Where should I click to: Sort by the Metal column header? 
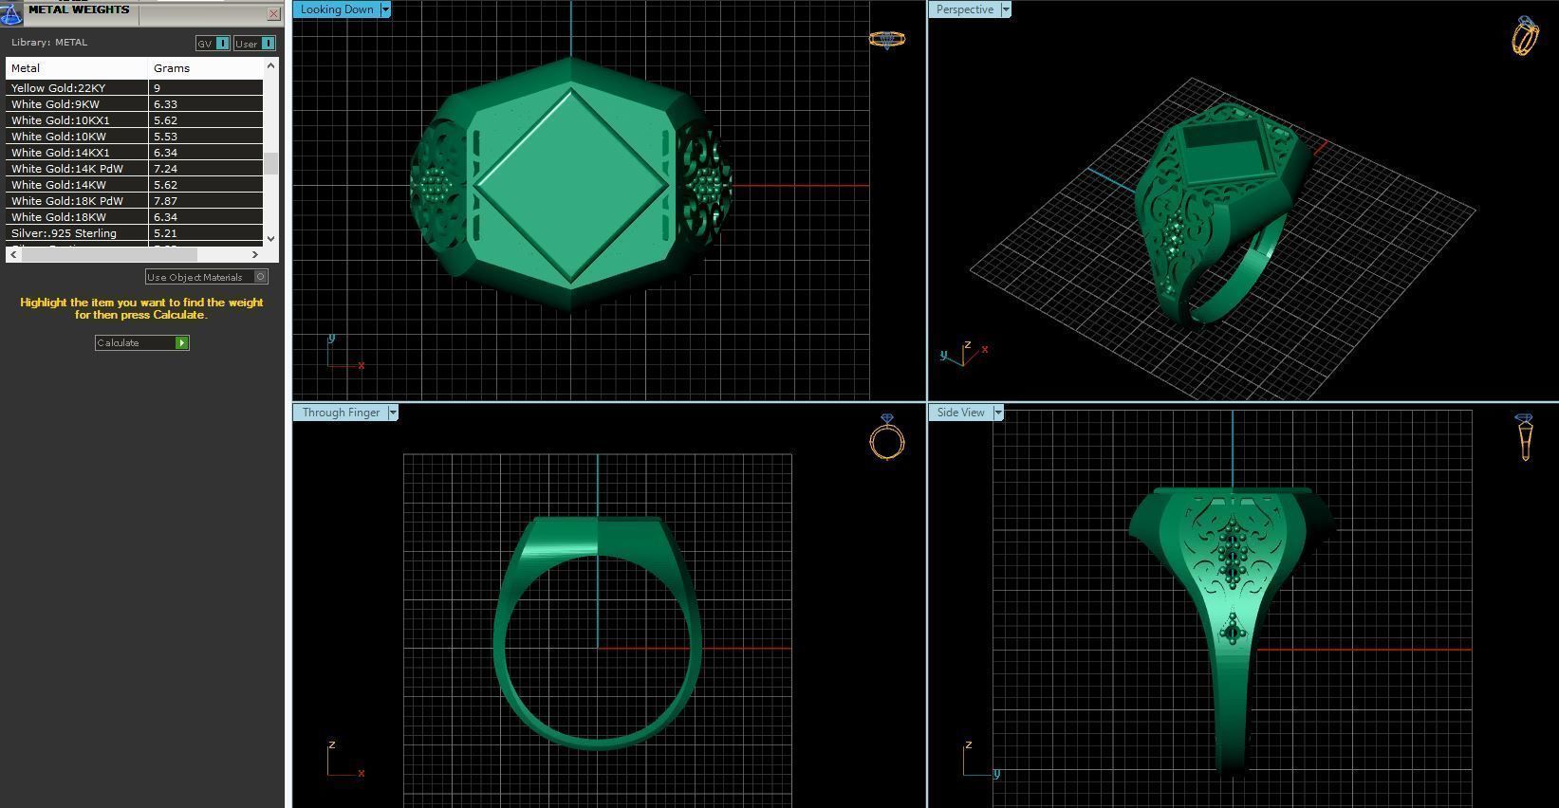pyautogui.click(x=77, y=68)
